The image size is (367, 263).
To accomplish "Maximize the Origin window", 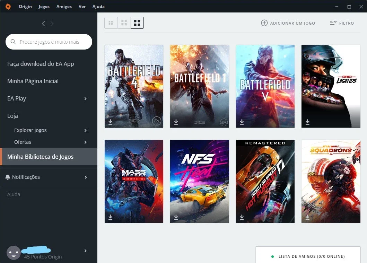I will coord(349,7).
